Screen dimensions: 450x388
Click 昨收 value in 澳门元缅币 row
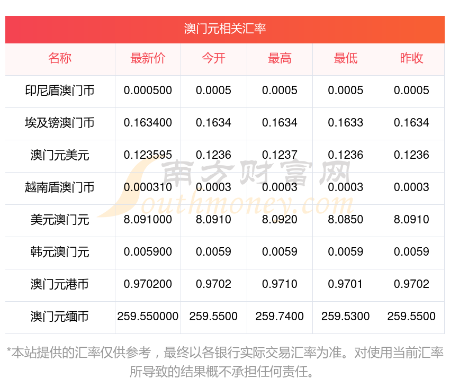411,317
